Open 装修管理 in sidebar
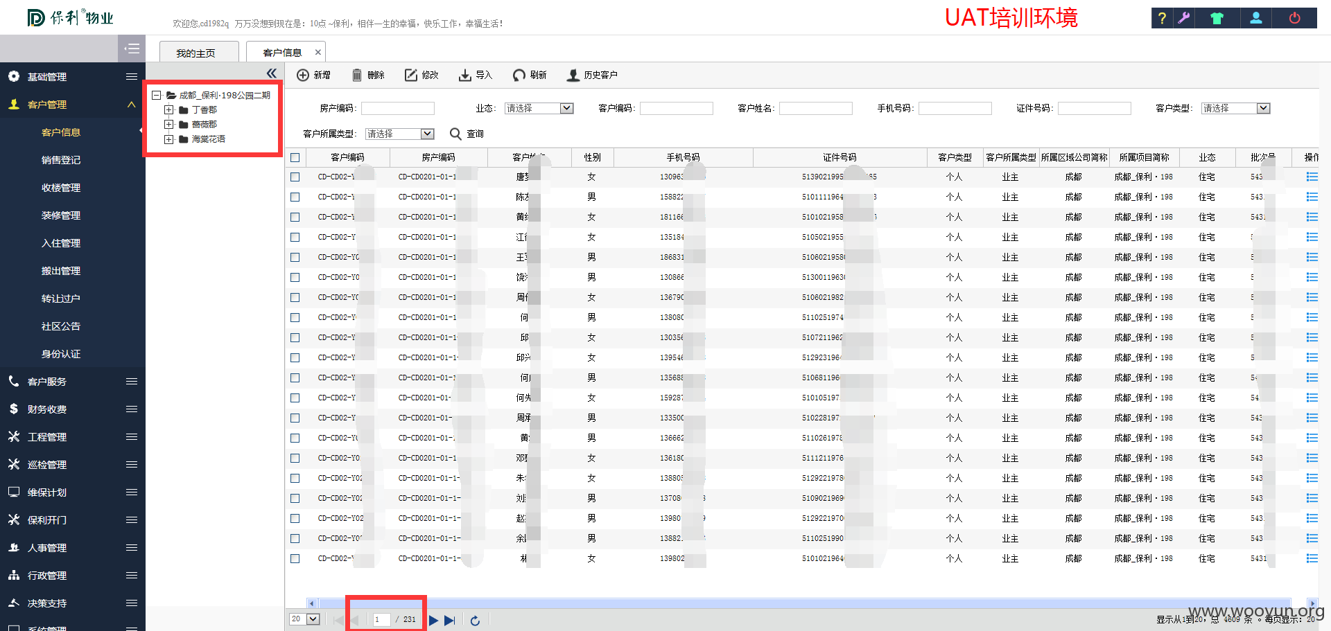The width and height of the screenshot is (1331, 631). (61, 215)
